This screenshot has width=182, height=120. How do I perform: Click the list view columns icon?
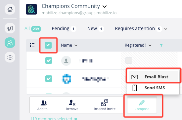[32, 45]
